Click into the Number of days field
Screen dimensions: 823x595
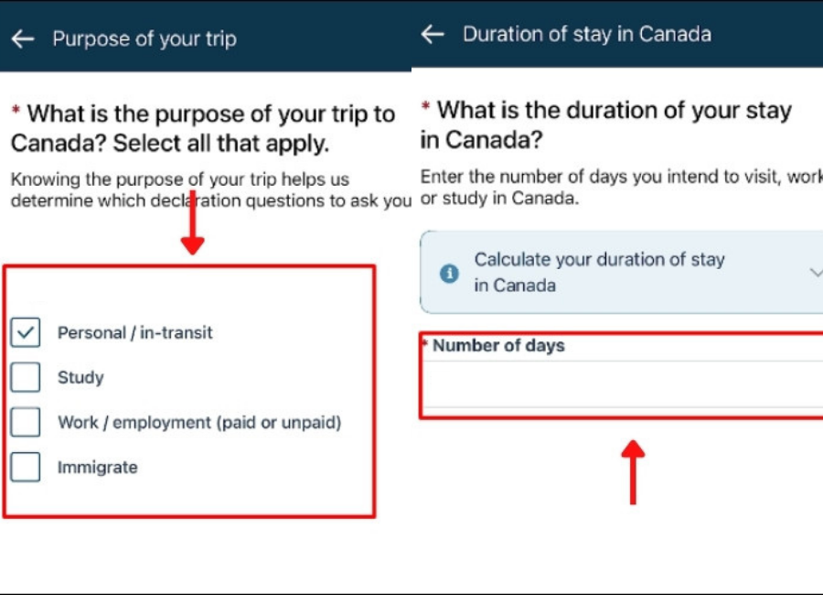622,384
